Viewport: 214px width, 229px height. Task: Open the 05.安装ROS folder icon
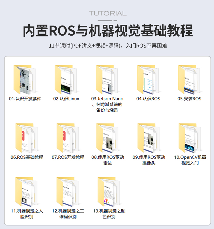point(189,80)
